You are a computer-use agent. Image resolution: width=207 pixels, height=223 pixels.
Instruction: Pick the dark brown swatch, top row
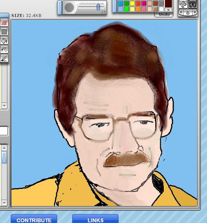[x=155, y=4]
